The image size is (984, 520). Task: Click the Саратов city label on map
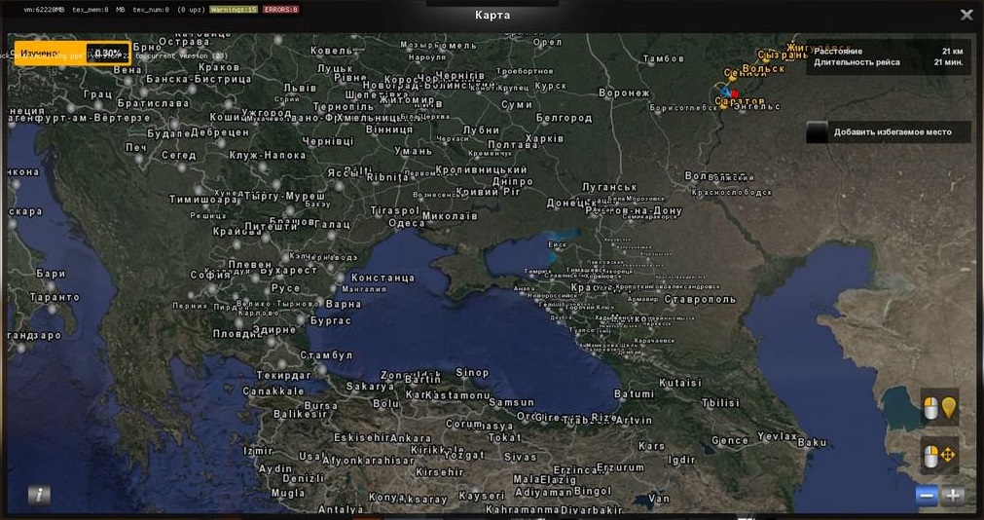(x=740, y=102)
